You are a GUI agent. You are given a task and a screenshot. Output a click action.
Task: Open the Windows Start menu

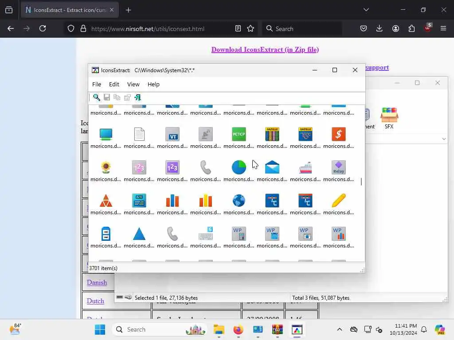click(100, 329)
